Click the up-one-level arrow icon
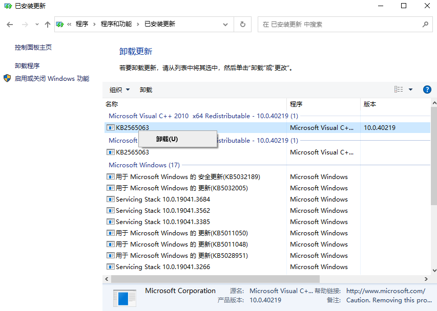 tap(48, 24)
